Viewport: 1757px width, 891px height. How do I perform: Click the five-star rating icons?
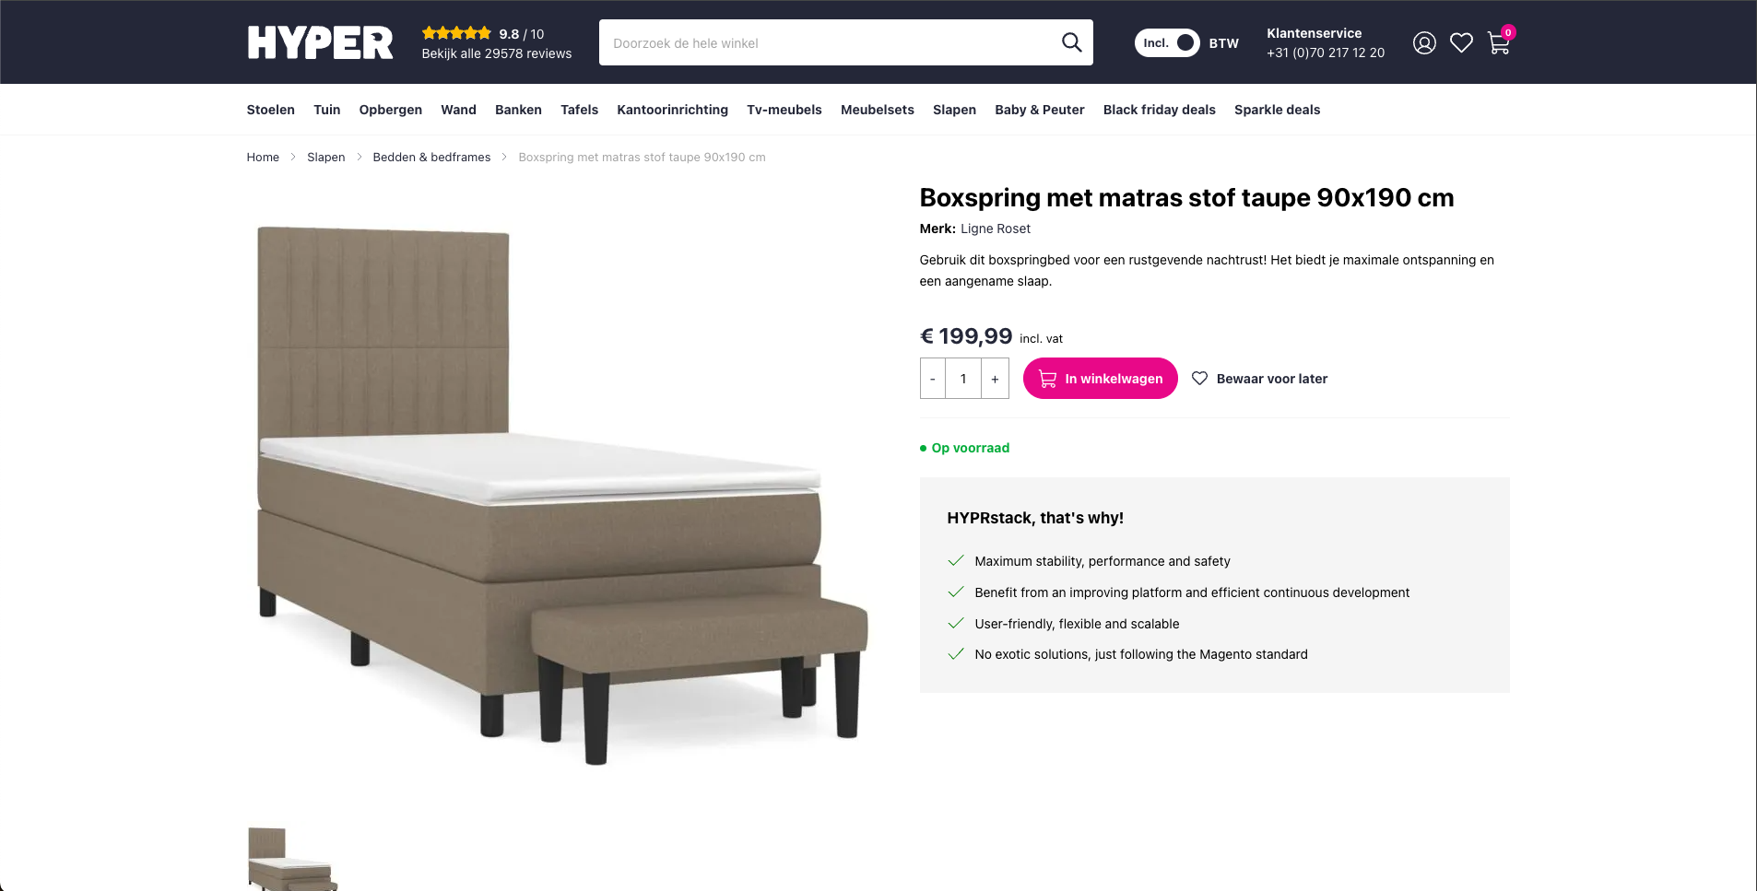(x=456, y=33)
